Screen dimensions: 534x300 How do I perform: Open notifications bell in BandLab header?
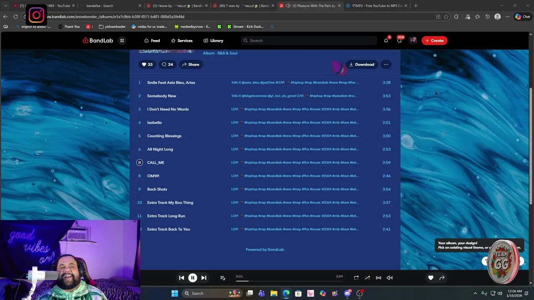click(386, 40)
